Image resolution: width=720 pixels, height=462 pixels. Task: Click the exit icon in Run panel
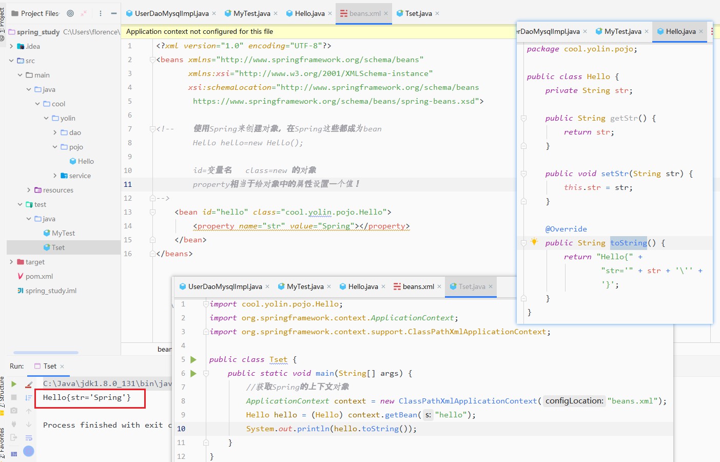tap(14, 437)
